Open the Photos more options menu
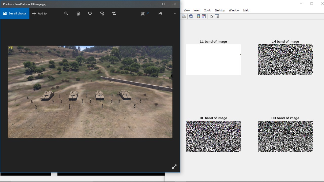The height and width of the screenshot is (182, 324). point(174,14)
